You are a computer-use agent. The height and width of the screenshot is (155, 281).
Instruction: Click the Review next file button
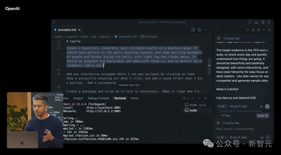point(130,85)
